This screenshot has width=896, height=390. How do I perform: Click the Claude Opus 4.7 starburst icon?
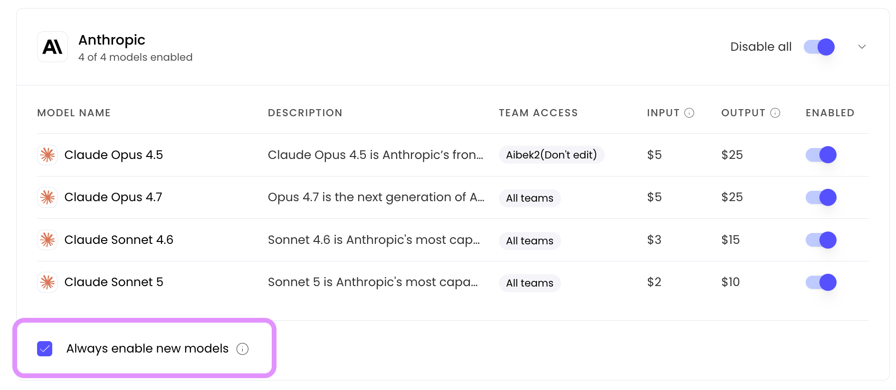[48, 197]
